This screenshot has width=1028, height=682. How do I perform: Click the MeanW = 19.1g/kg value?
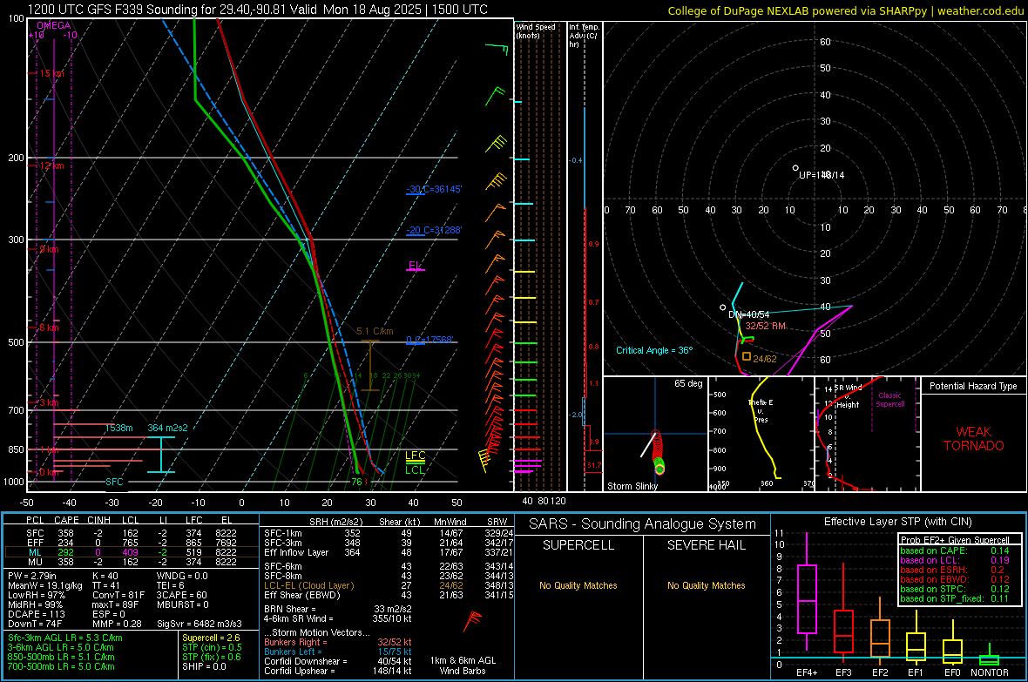click(45, 585)
